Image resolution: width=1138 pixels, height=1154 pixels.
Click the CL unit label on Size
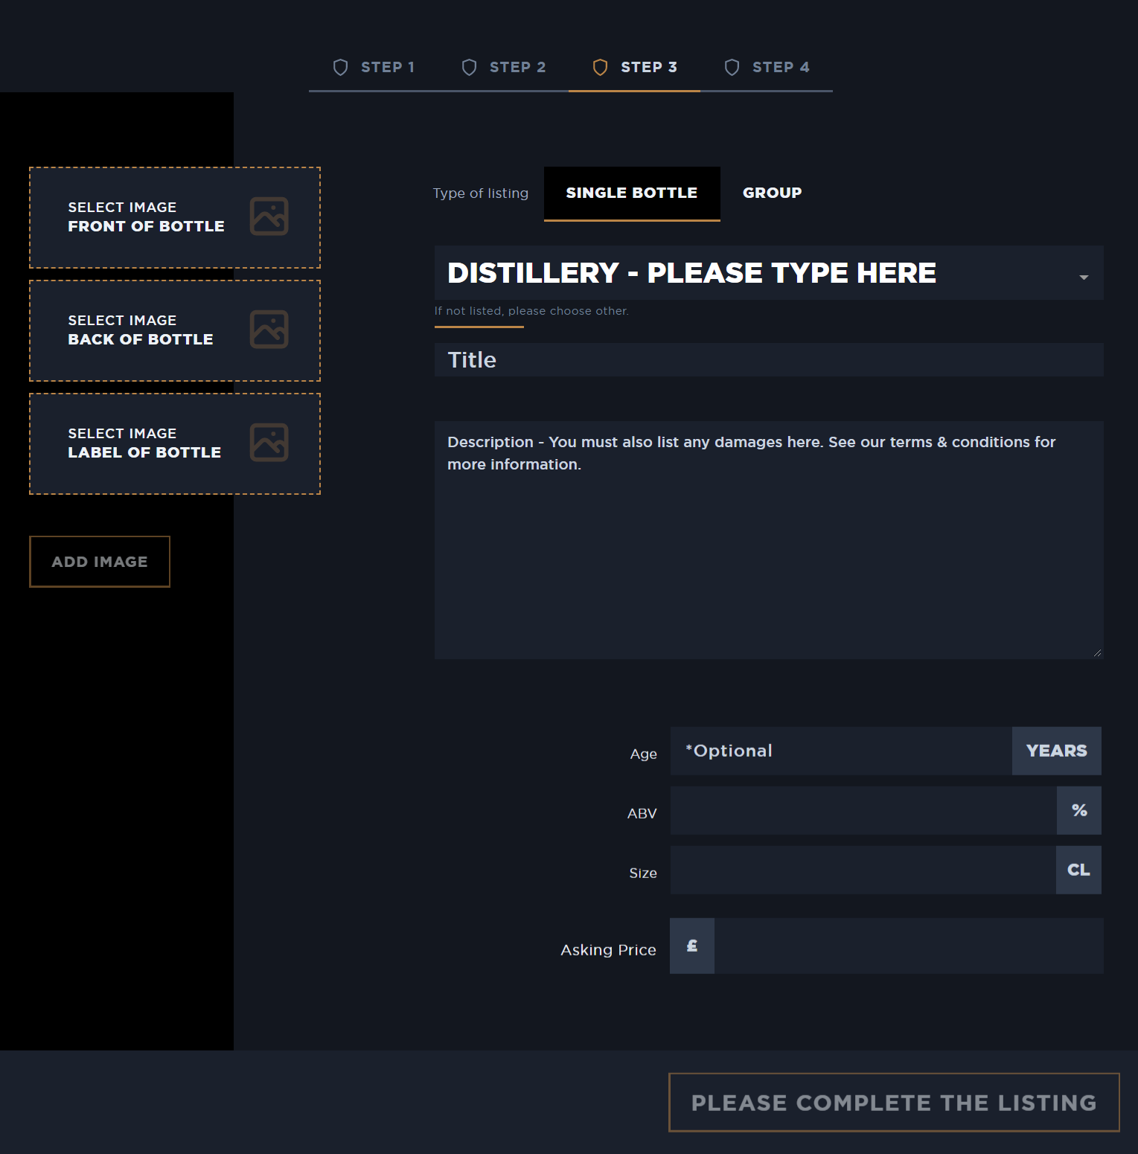tap(1078, 870)
